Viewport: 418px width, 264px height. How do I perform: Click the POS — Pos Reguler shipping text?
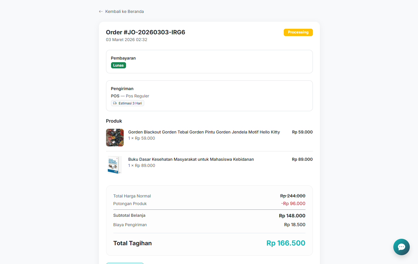coord(130,96)
